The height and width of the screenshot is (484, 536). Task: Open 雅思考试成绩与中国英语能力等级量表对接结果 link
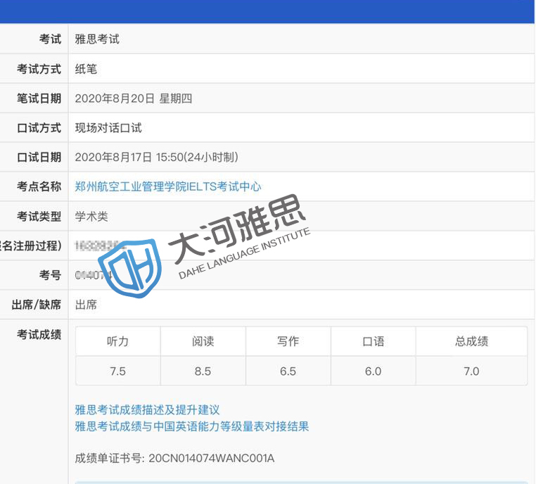(x=192, y=426)
